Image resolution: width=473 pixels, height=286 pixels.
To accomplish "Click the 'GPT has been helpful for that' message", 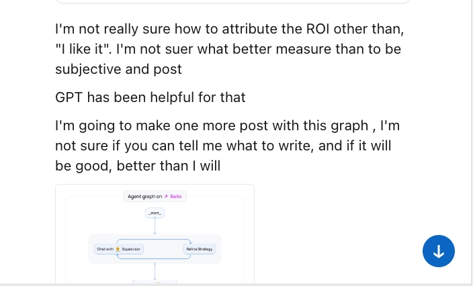I will click(x=150, y=97).
